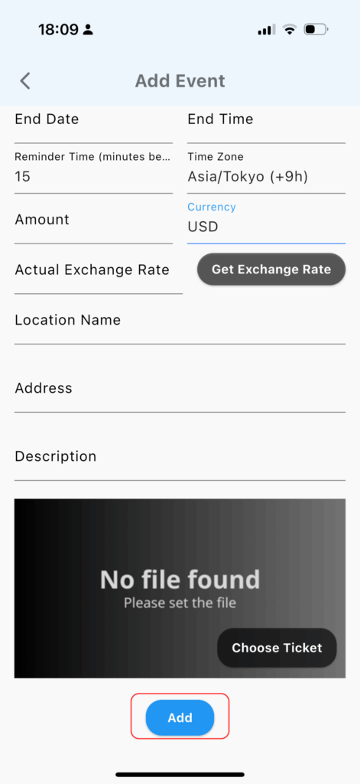Go back using the chevron arrow

pos(25,81)
